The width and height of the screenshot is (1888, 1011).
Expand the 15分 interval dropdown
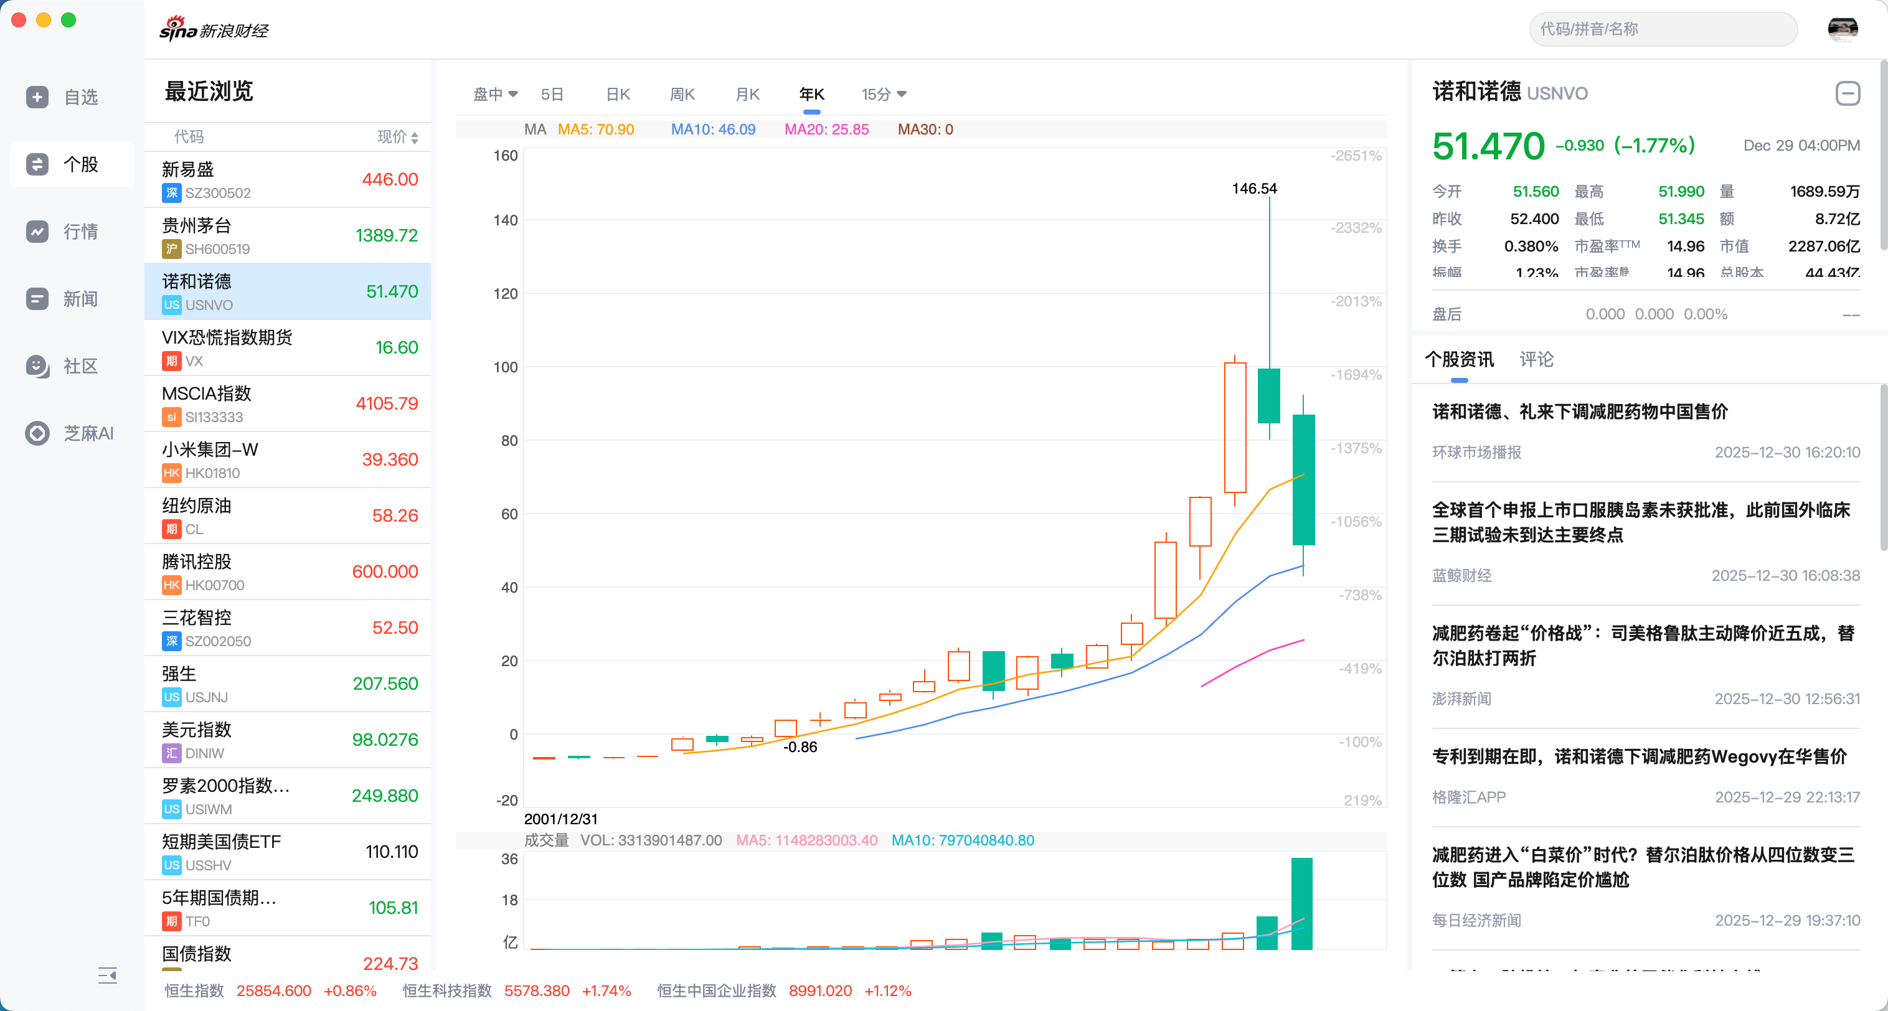coord(884,94)
